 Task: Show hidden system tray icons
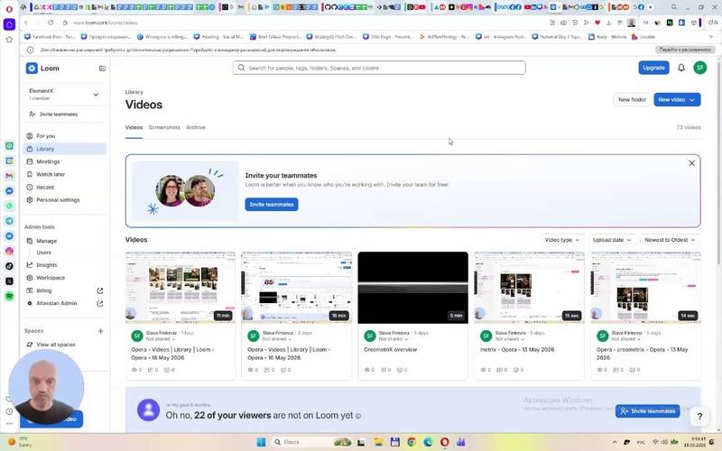tap(615, 442)
